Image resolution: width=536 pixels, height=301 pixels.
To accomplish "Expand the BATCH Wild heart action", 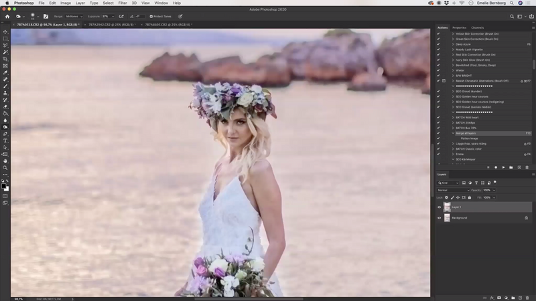I will [453, 118].
